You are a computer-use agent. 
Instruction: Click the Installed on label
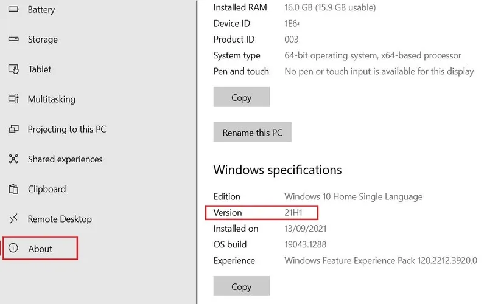click(x=236, y=229)
